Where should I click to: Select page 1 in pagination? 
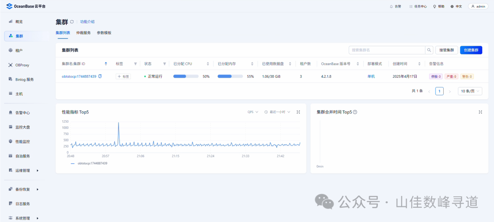point(440,92)
